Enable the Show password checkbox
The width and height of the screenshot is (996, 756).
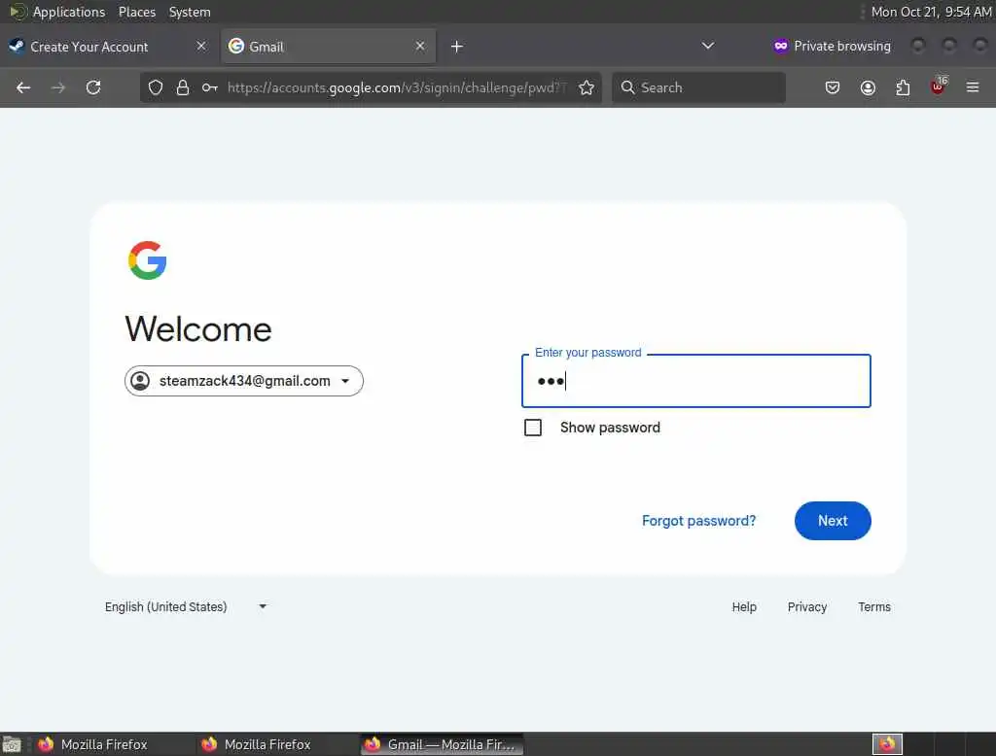pyautogui.click(x=533, y=428)
